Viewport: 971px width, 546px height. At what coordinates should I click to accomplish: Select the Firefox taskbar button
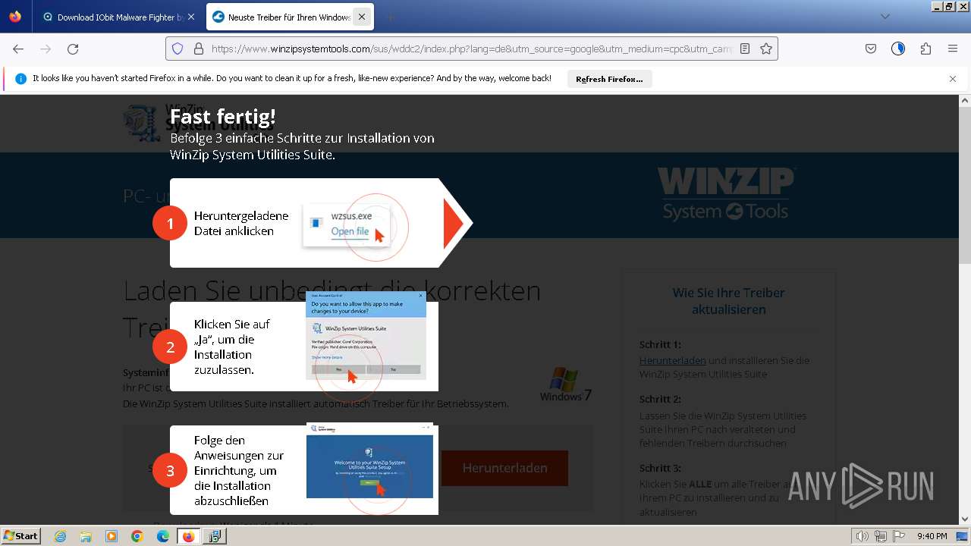pos(189,536)
